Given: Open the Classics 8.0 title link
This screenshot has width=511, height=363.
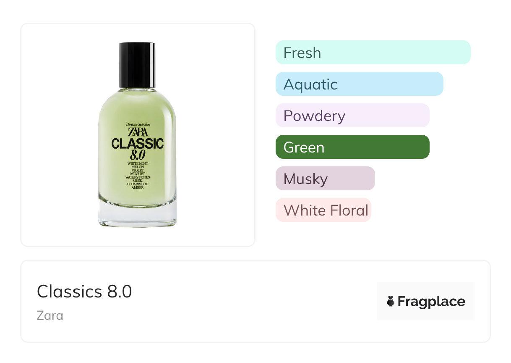Looking at the screenshot, I should [84, 291].
